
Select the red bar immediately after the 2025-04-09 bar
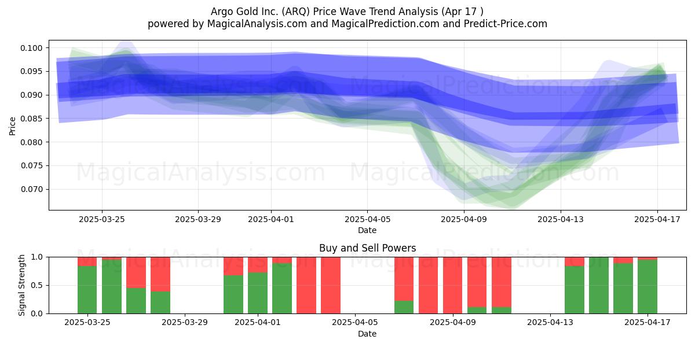[477, 282]
